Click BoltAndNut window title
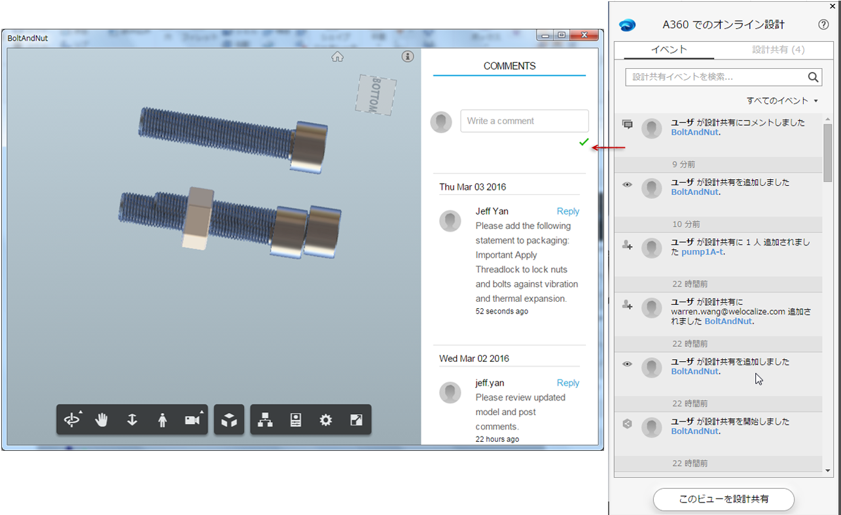 tap(27, 38)
